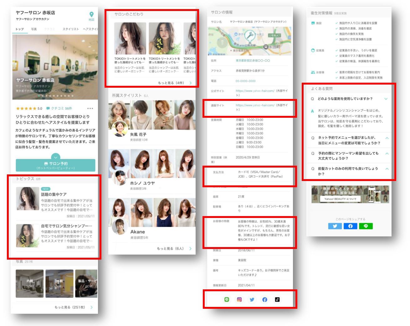
Task: Tap hero image carousel dots
Action: click(x=56, y=96)
